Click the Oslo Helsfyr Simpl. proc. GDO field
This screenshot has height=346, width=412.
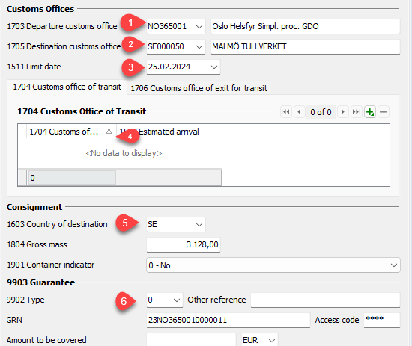(306, 26)
